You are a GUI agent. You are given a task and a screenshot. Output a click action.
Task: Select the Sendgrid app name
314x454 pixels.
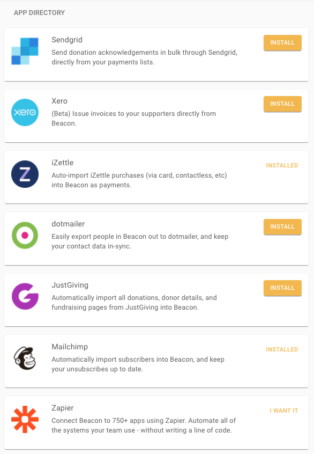click(x=67, y=40)
